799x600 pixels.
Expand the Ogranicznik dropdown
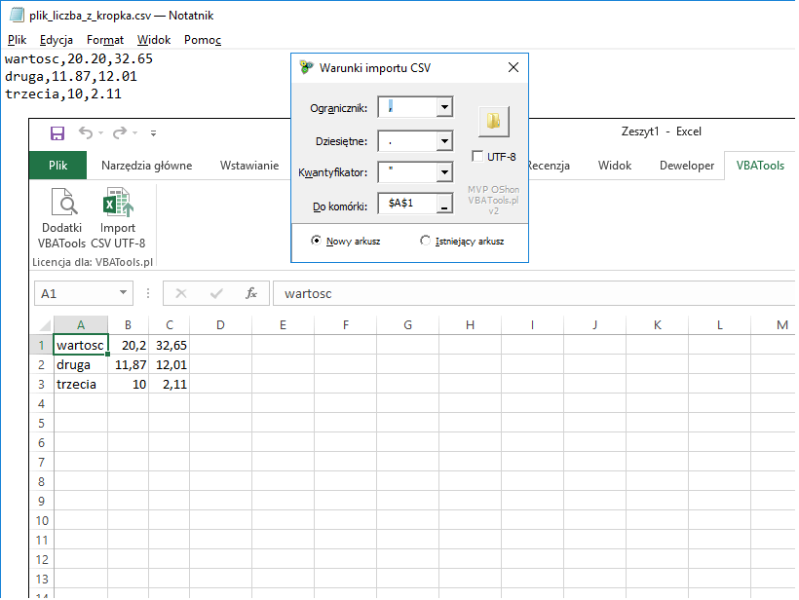(x=444, y=107)
